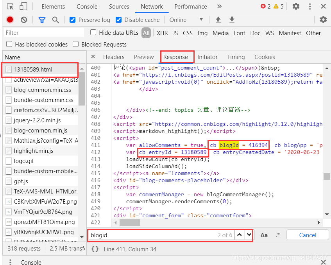This screenshot has width=331, height=265.
Task: Toggle the network filter funnel icon
Action: pos(42,20)
